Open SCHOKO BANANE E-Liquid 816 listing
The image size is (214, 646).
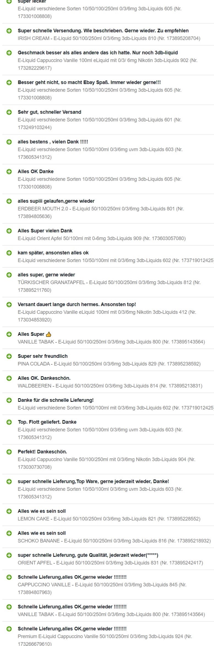(114, 541)
